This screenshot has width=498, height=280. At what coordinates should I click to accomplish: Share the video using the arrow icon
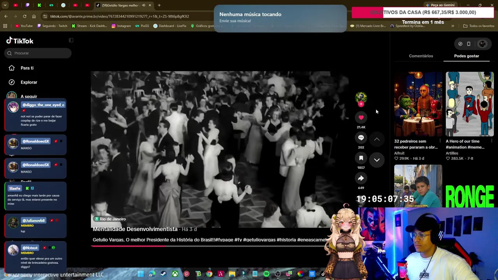click(361, 178)
